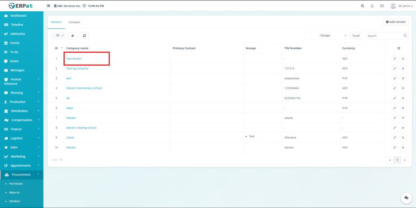Screen dimensions: 416x208
Task: Toggle column visibility eye button
Action: coord(73,36)
